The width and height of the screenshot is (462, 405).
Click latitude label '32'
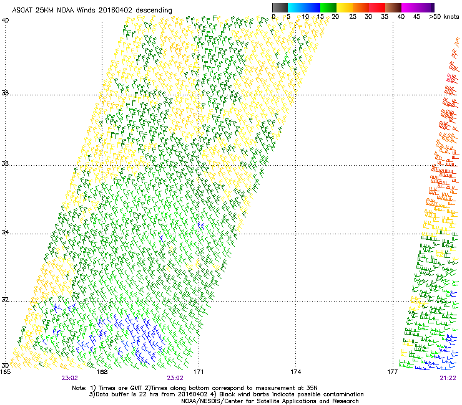5,300
